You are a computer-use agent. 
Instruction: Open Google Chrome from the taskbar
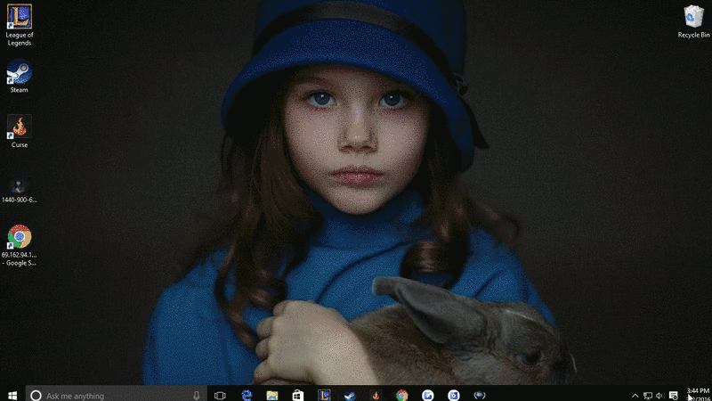[x=401, y=396]
